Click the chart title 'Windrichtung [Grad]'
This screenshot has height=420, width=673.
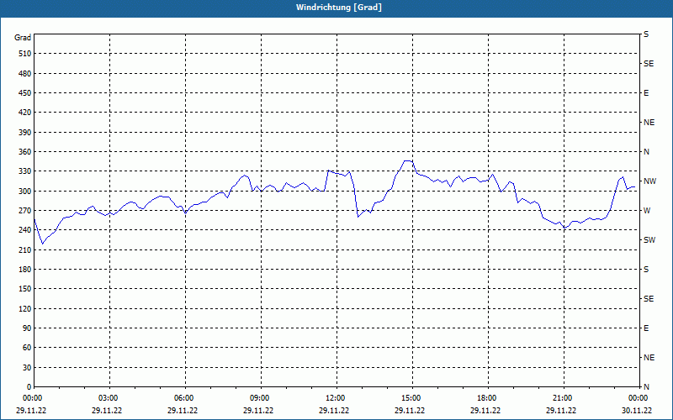point(339,8)
